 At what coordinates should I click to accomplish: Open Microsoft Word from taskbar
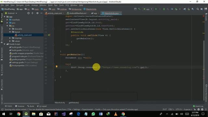[101, 114]
